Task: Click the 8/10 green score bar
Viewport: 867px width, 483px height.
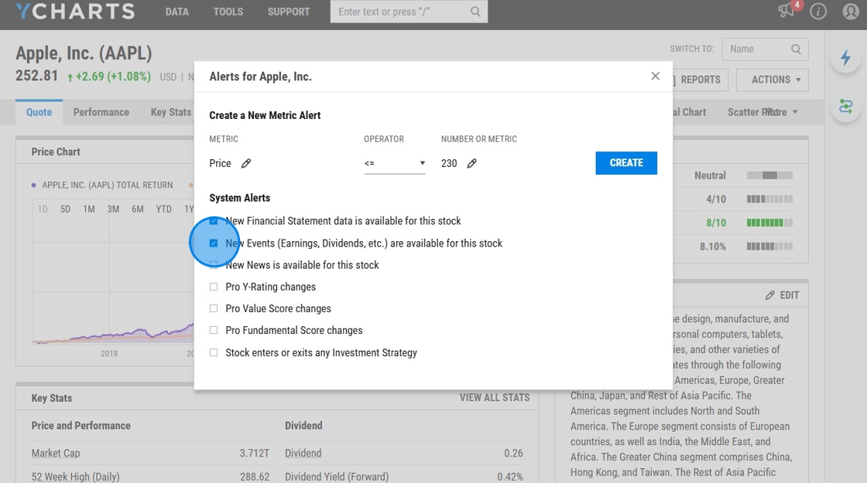Action: [769, 223]
